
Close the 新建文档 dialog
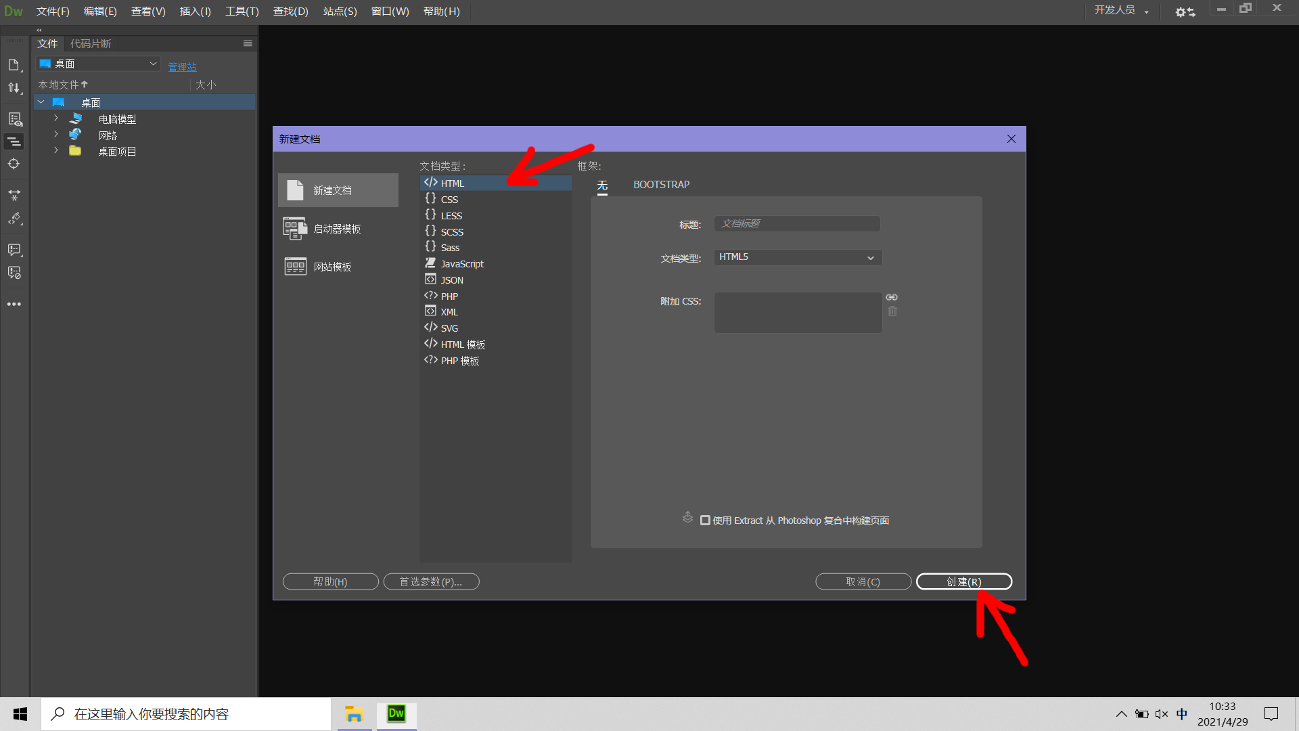pos(1011,139)
